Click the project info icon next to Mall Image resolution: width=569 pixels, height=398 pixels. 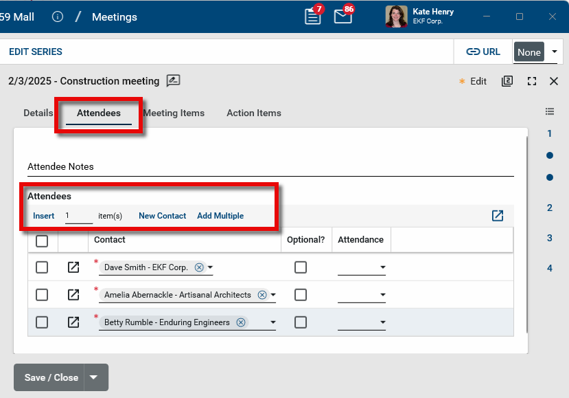pyautogui.click(x=58, y=16)
